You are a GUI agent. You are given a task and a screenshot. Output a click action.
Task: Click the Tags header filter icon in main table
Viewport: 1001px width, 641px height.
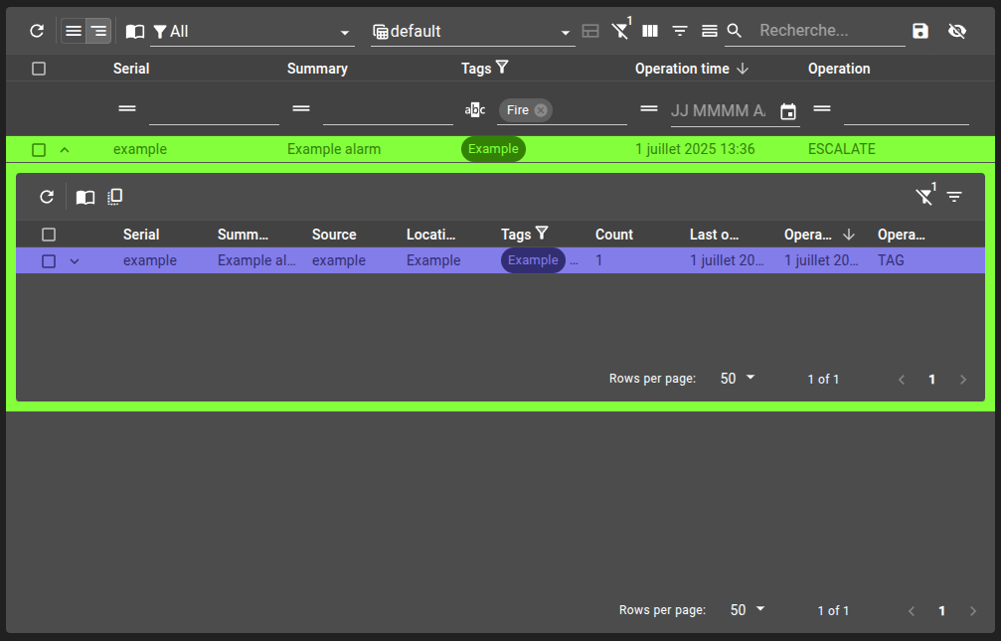coord(502,67)
